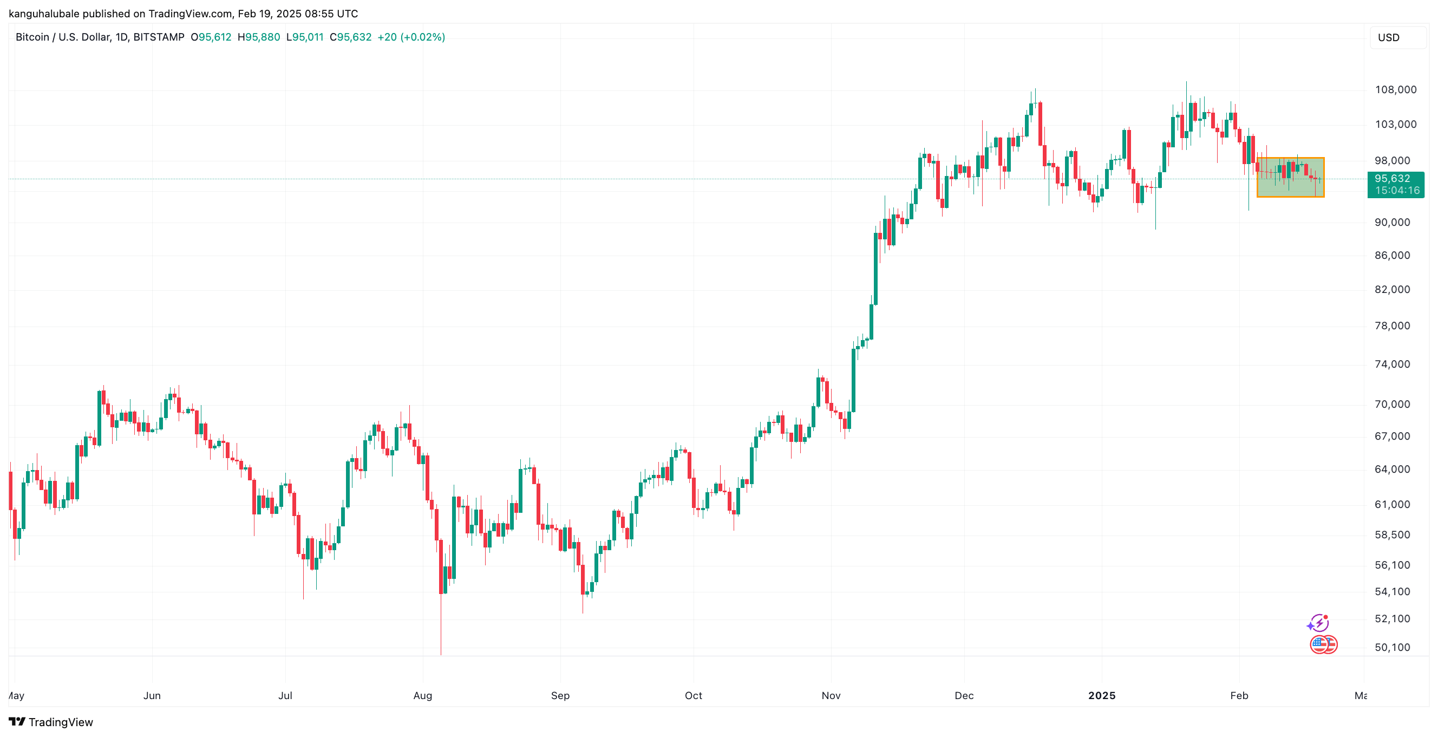Viewport: 1438px width, 737px height.
Task: Click the +20 (+0.02%) change value
Action: click(x=411, y=37)
